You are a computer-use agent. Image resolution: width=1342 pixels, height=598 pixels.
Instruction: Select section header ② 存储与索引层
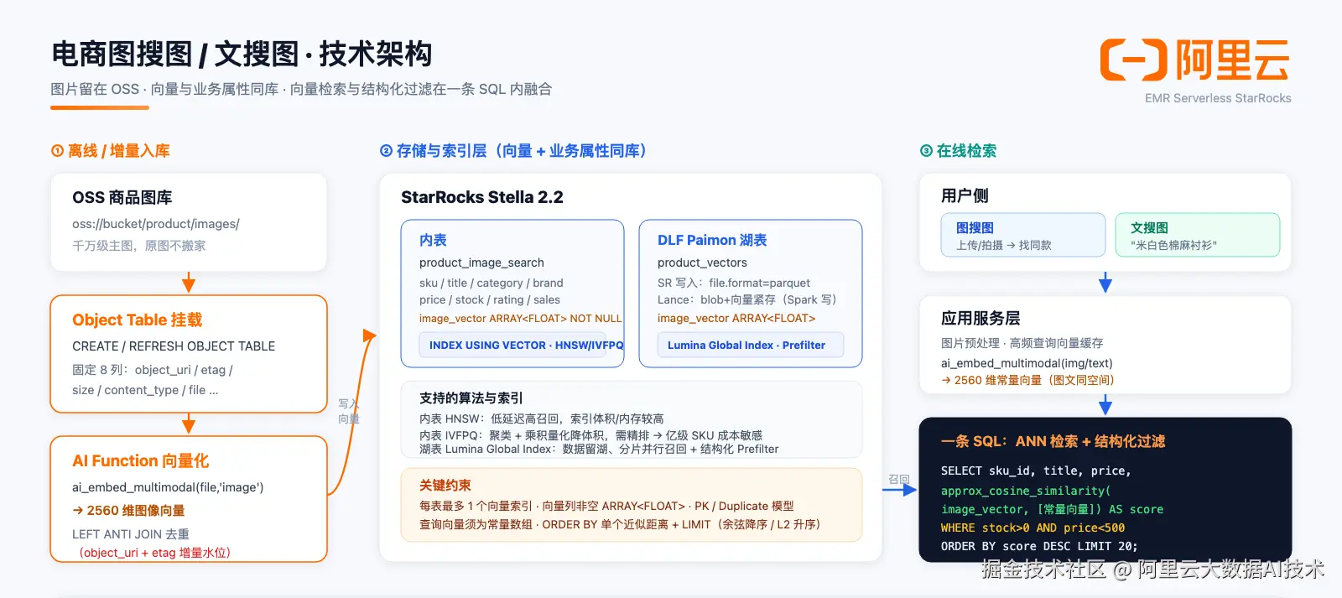click(x=512, y=151)
